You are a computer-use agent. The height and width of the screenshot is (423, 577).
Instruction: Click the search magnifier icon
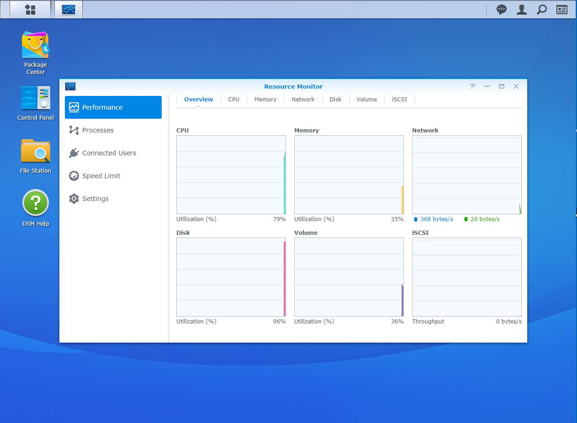[x=541, y=10]
